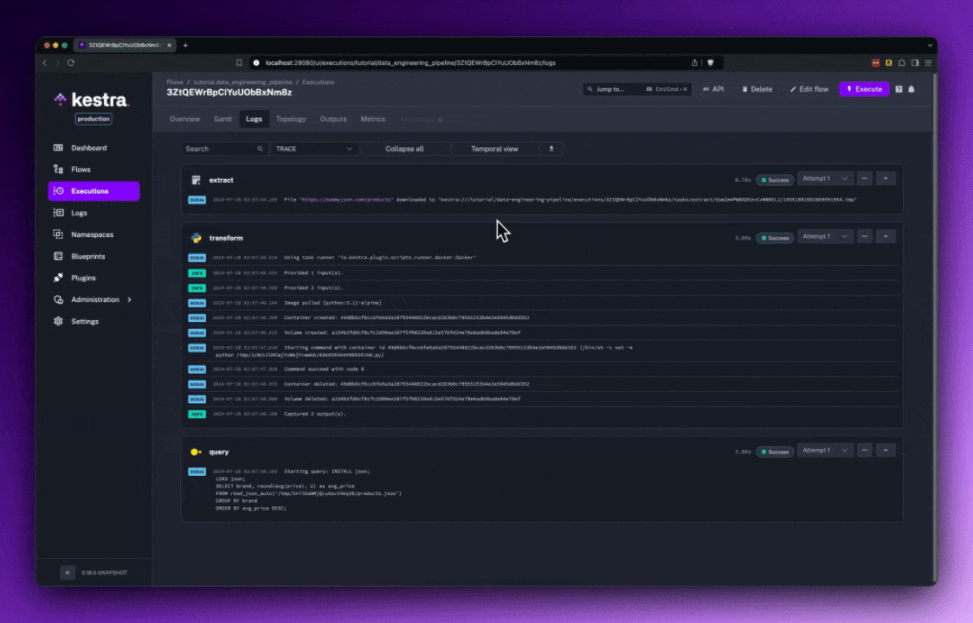This screenshot has height=623, width=973.
Task: Click the purple Execute button
Action: [x=864, y=89]
